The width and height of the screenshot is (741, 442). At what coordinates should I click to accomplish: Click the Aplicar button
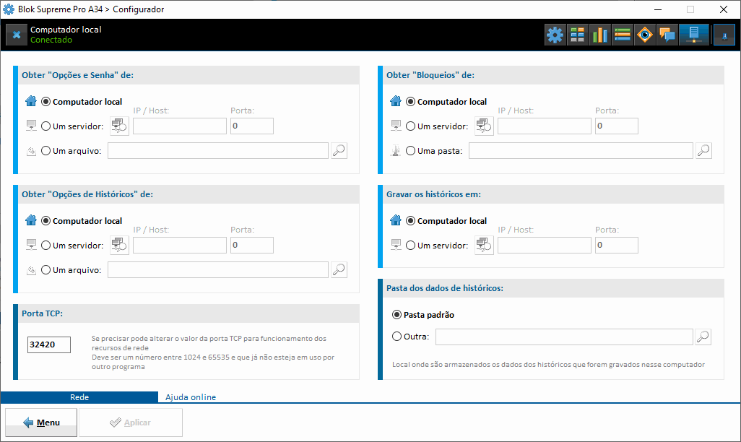point(131,422)
